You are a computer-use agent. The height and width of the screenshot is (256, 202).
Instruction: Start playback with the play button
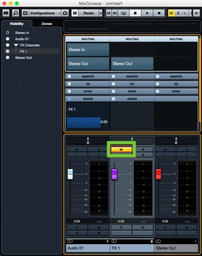147,13
